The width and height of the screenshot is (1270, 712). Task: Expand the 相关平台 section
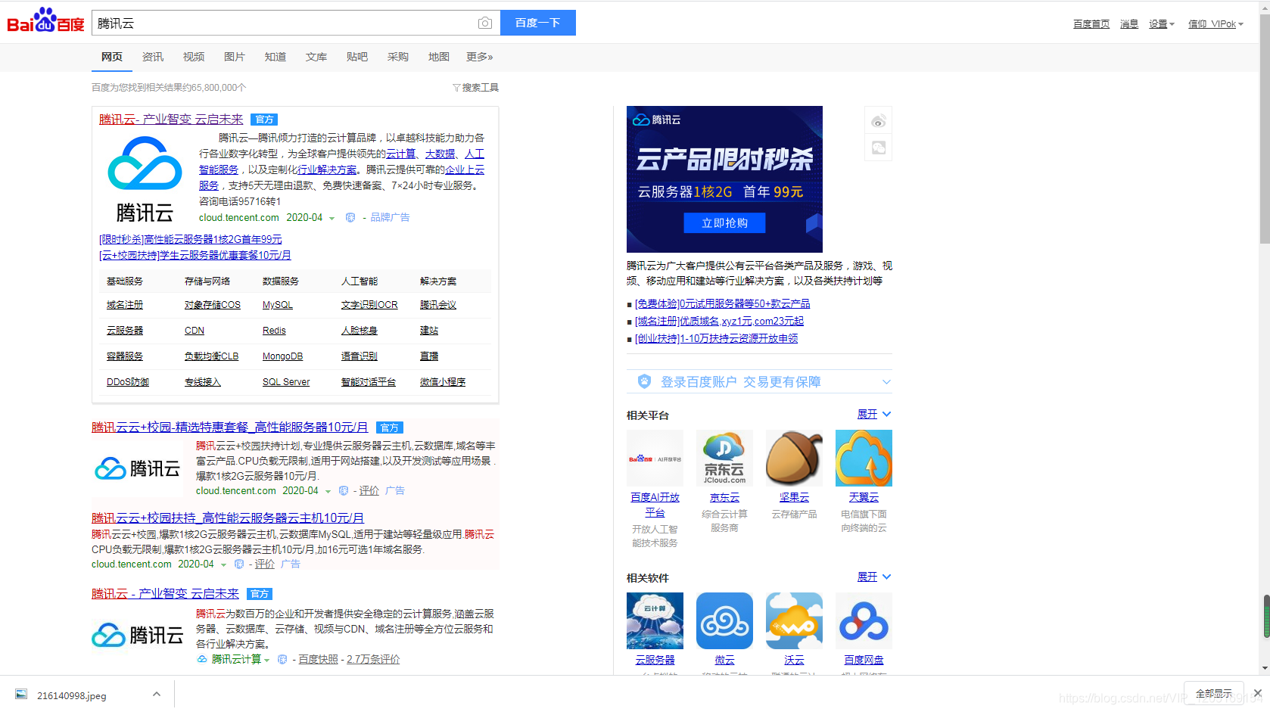click(x=874, y=414)
